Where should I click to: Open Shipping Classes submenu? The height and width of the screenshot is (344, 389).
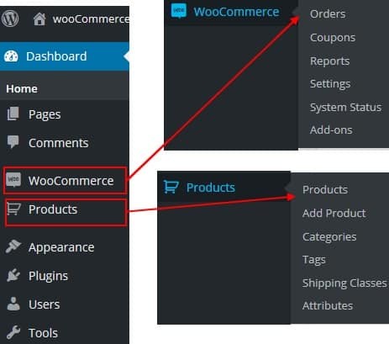344,283
